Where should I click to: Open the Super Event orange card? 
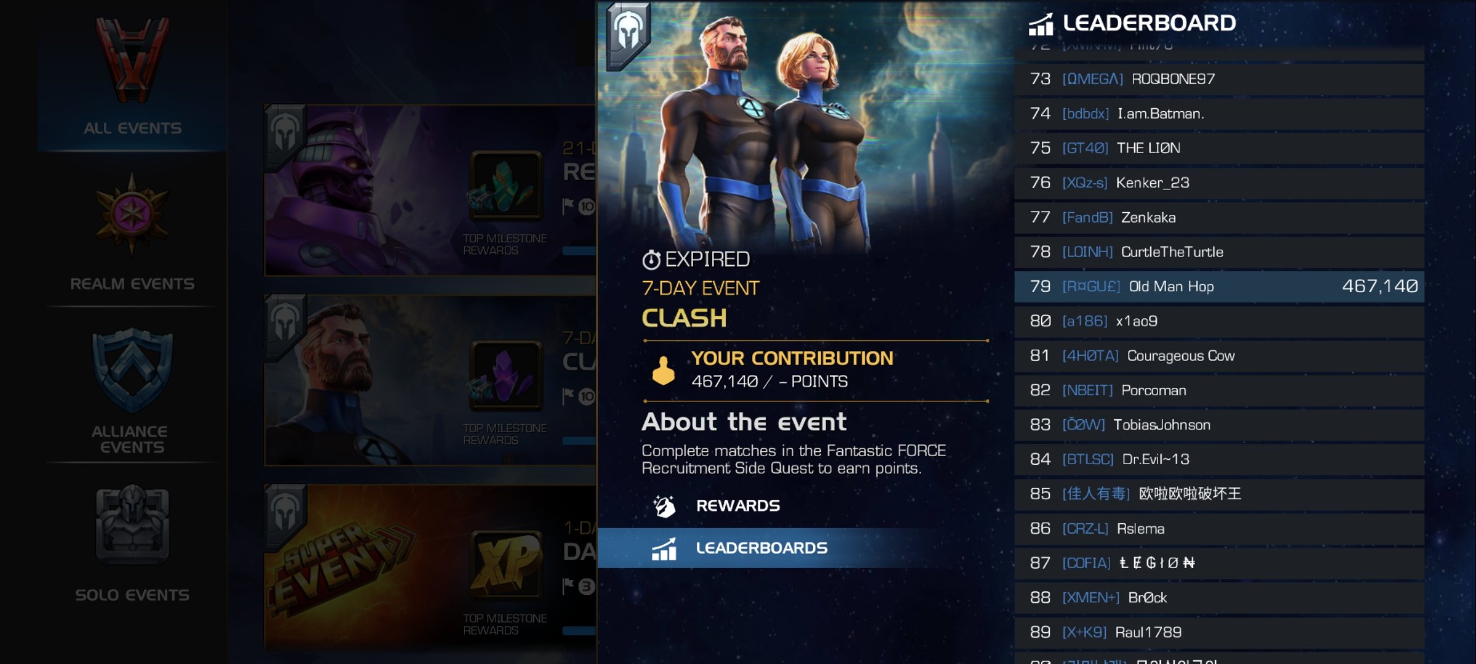coord(430,567)
